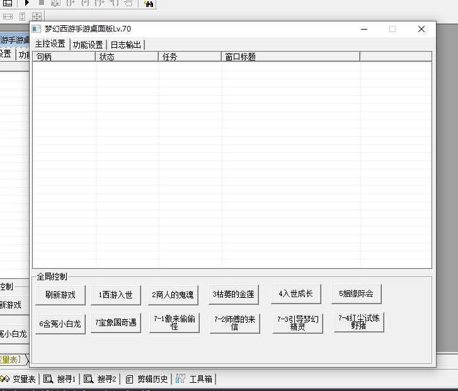
Task: Click the 任务 column header
Action: (x=190, y=57)
